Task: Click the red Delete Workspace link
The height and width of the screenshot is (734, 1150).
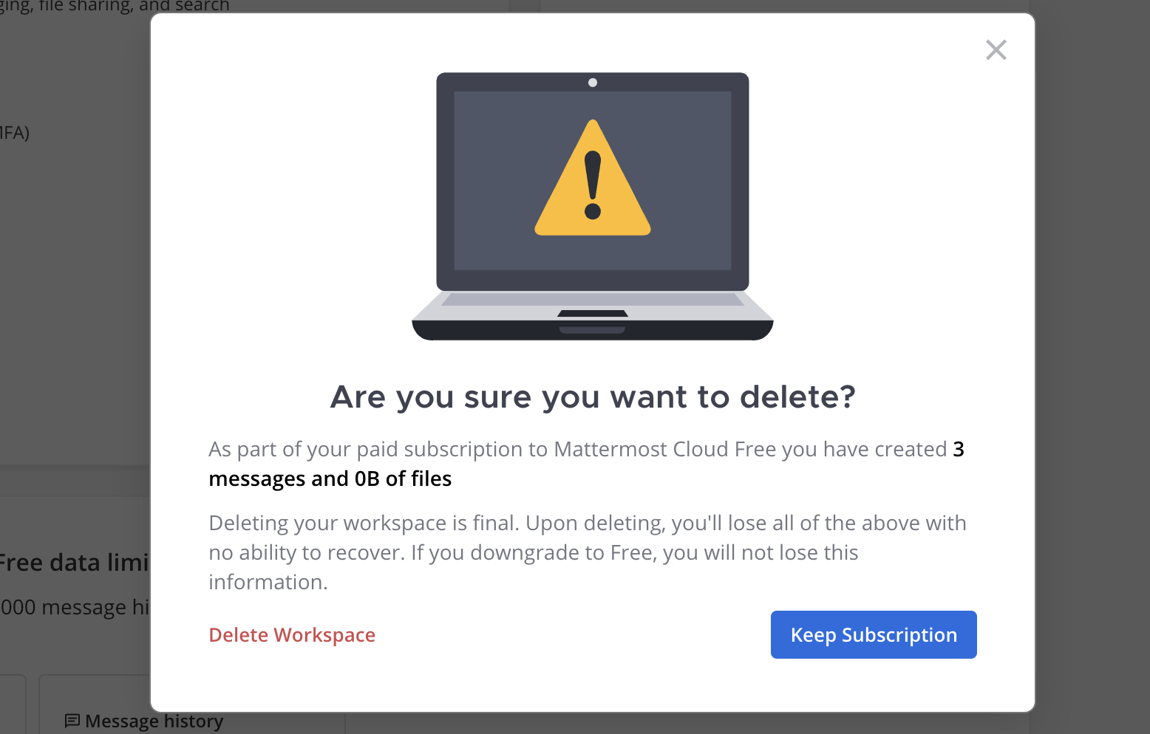Action: coord(292,635)
